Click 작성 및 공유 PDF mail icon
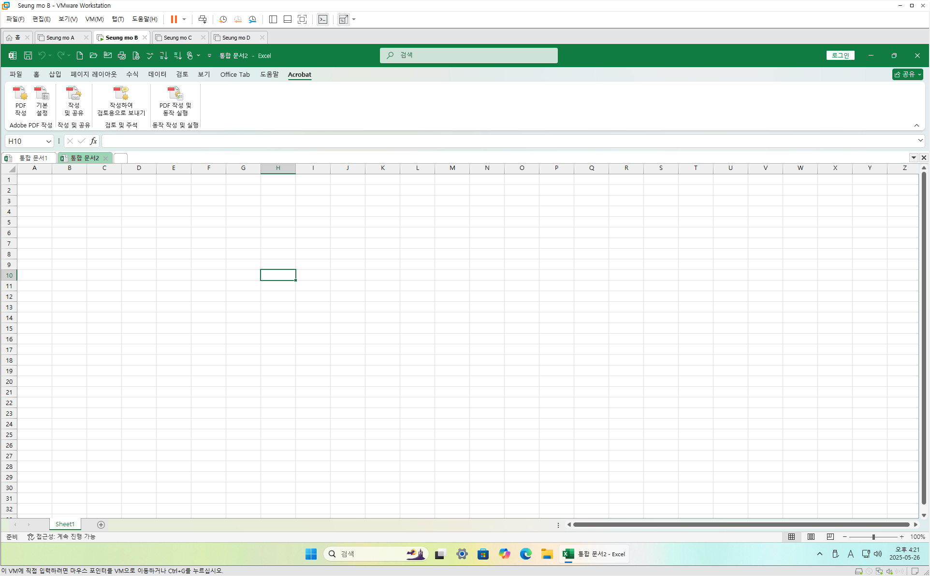 coord(73,100)
